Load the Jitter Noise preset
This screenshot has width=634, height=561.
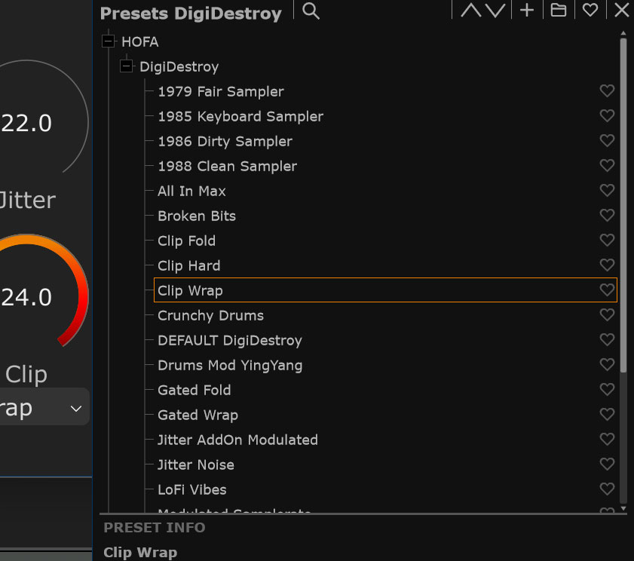coord(196,464)
